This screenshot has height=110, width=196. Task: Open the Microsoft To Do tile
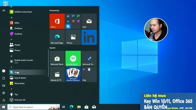tap(89, 58)
